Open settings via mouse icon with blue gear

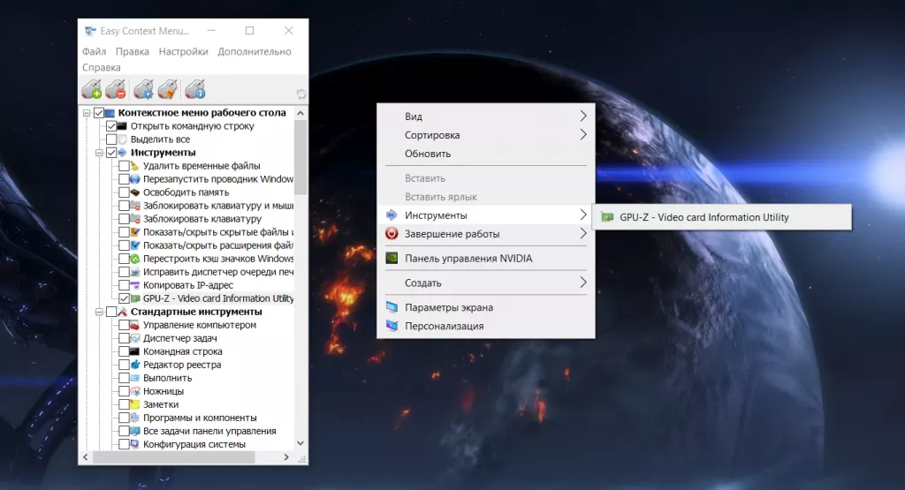point(143,89)
